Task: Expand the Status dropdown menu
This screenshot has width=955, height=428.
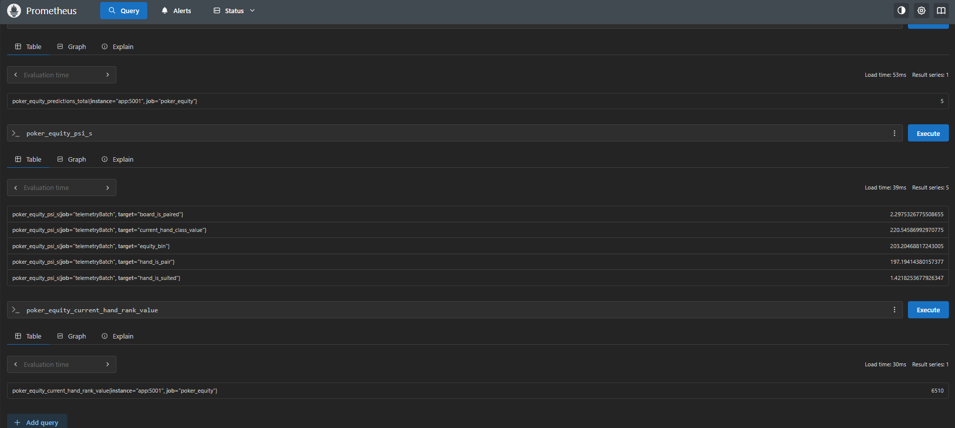Action: pos(234,11)
